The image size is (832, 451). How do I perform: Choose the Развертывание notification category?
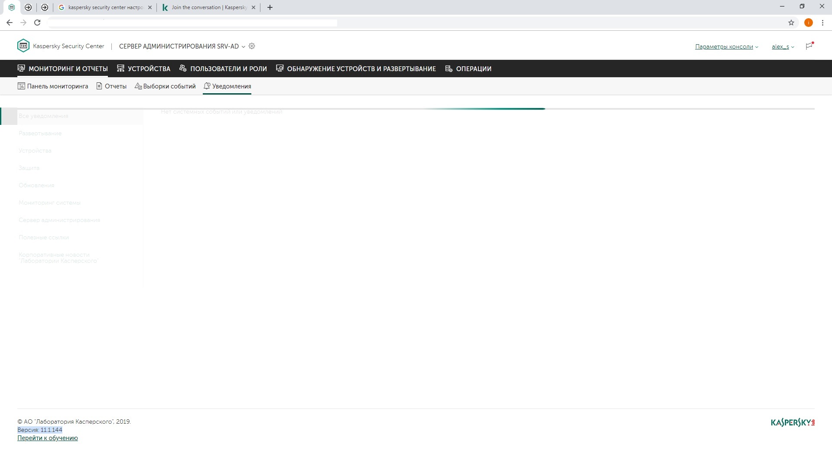point(71,134)
